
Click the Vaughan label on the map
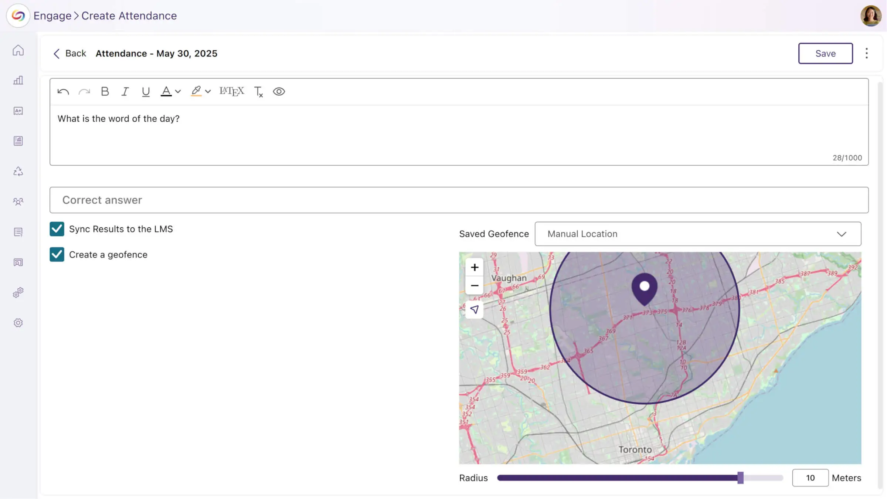[509, 278]
